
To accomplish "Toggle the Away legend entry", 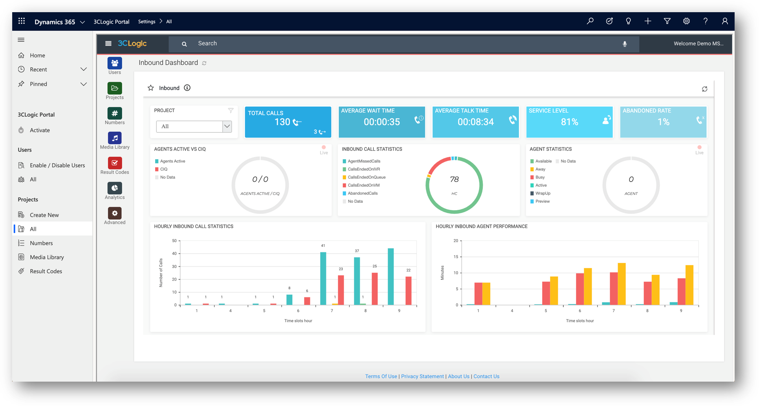I will click(538, 169).
